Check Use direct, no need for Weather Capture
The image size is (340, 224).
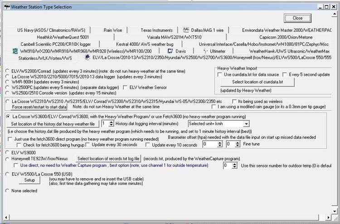15,165
